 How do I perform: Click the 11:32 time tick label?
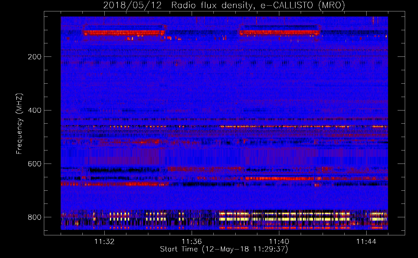104,242
